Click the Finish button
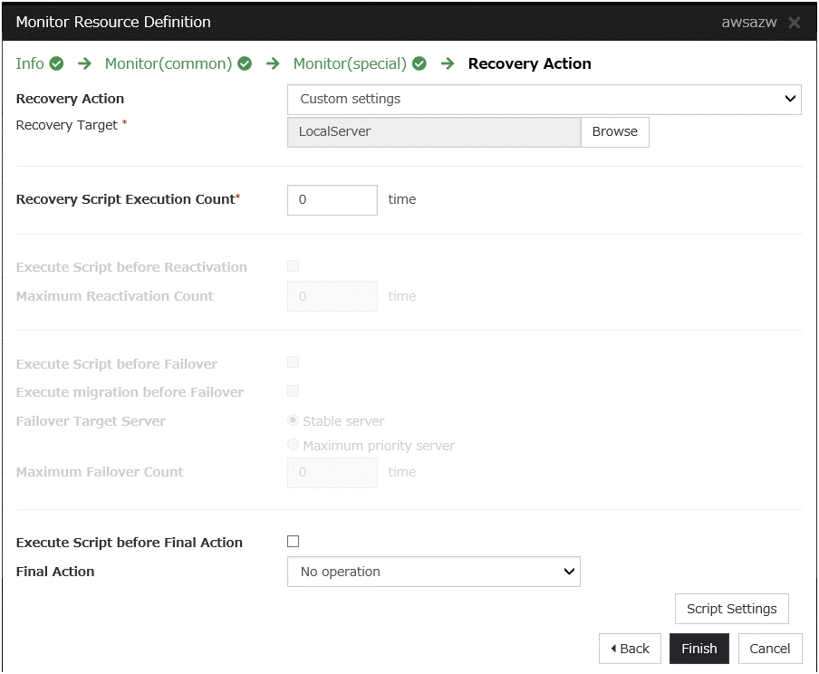 699,649
